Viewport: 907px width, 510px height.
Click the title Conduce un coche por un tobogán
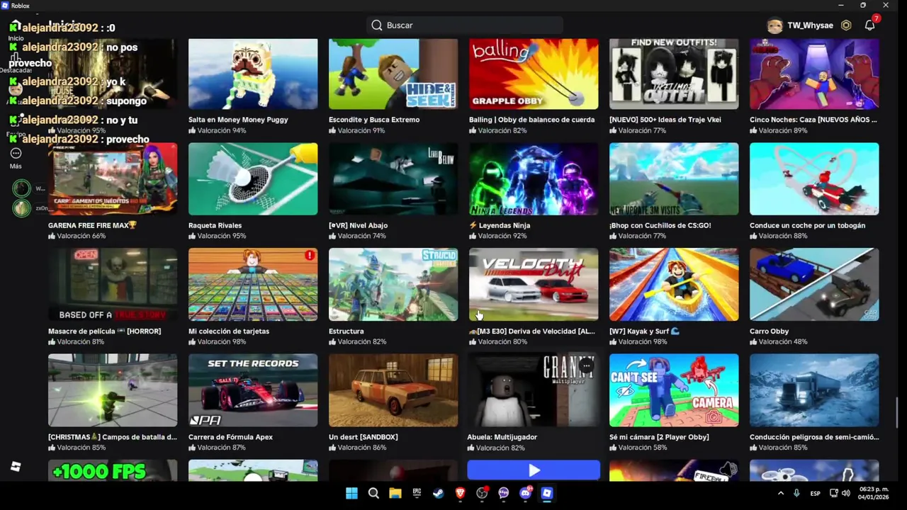point(807,225)
